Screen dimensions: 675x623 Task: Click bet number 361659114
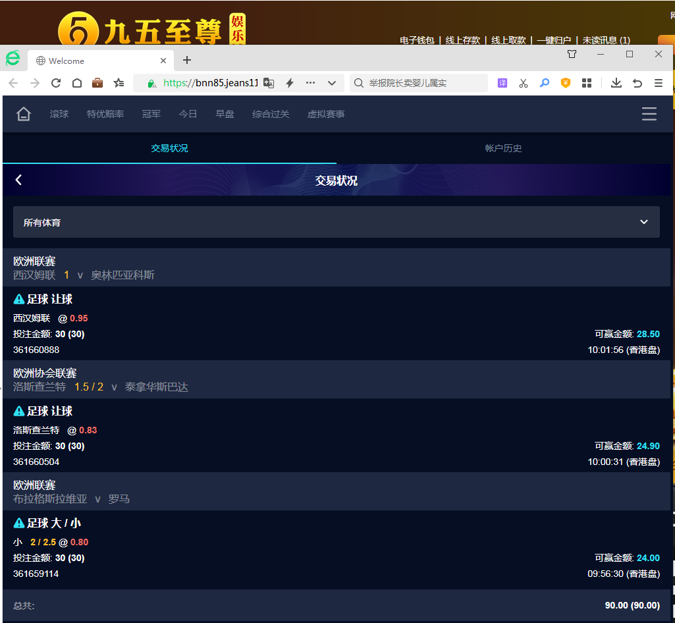click(36, 574)
